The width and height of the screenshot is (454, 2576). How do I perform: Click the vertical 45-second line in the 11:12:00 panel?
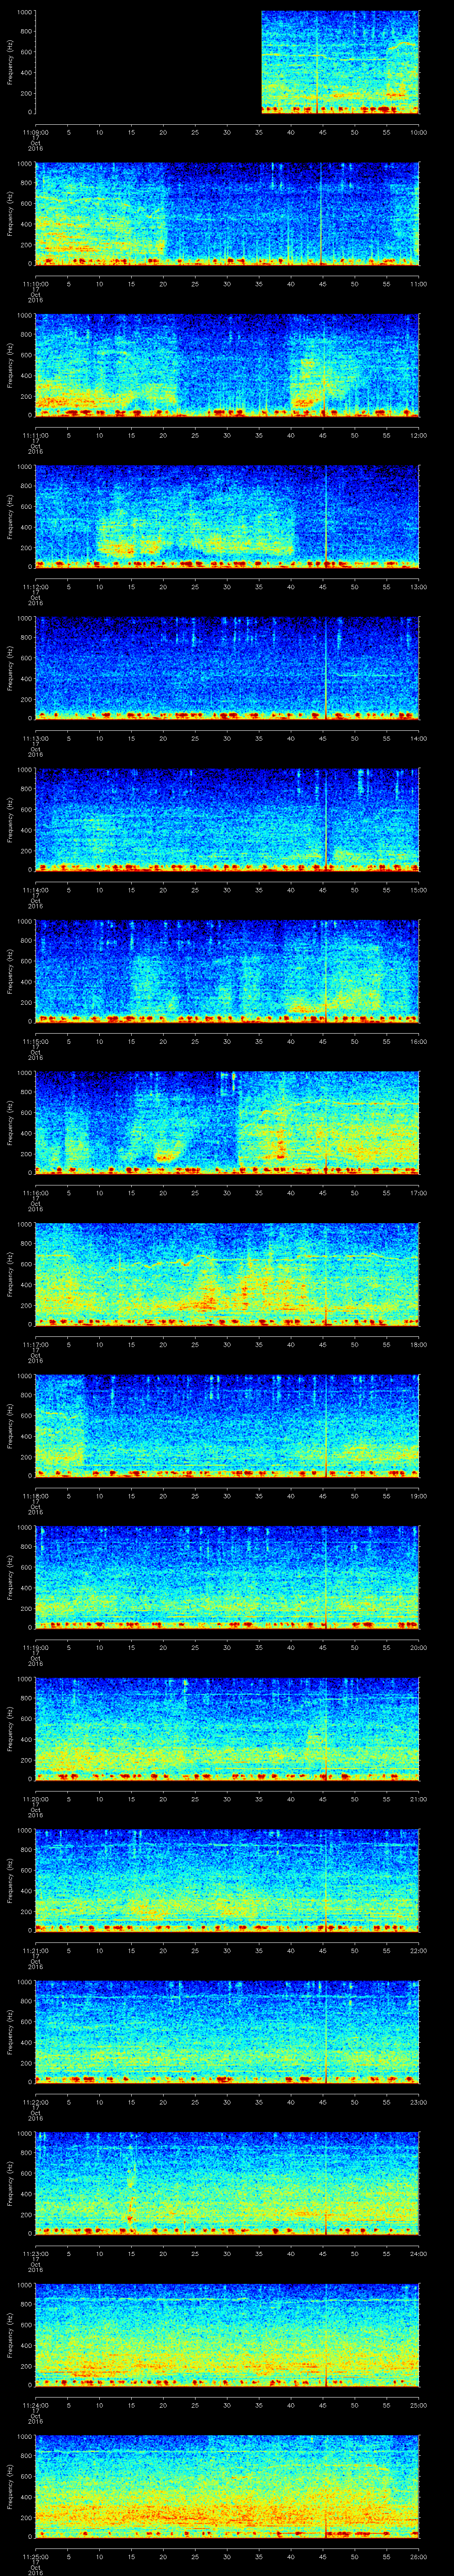point(326,517)
